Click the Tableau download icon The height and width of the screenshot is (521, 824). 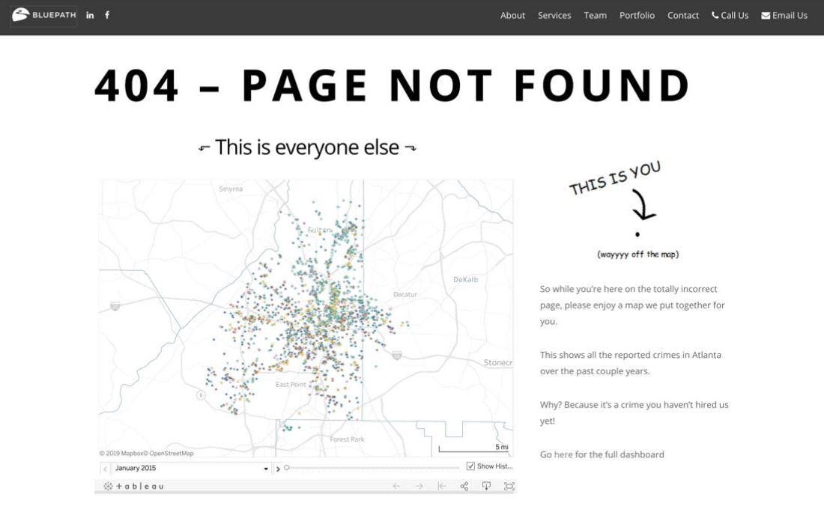coord(486,487)
